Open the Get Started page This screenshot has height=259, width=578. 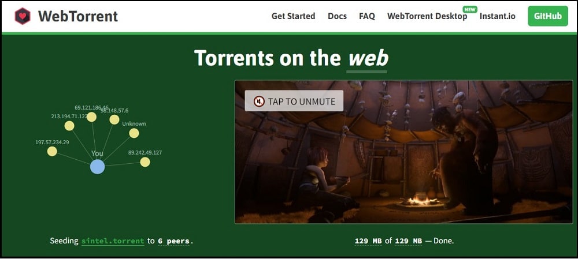293,16
